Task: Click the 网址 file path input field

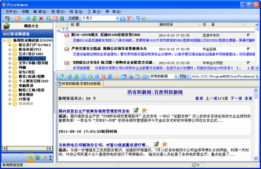Action: click(223, 76)
